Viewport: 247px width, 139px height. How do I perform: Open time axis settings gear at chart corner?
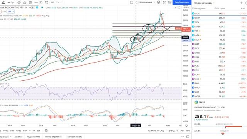coord(186,125)
